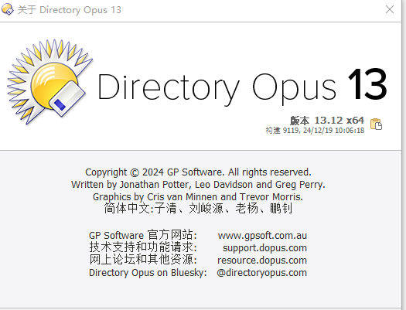Close the About Directory Opus 13 dialog
Screen dimensions: 406x310
(390, 9)
